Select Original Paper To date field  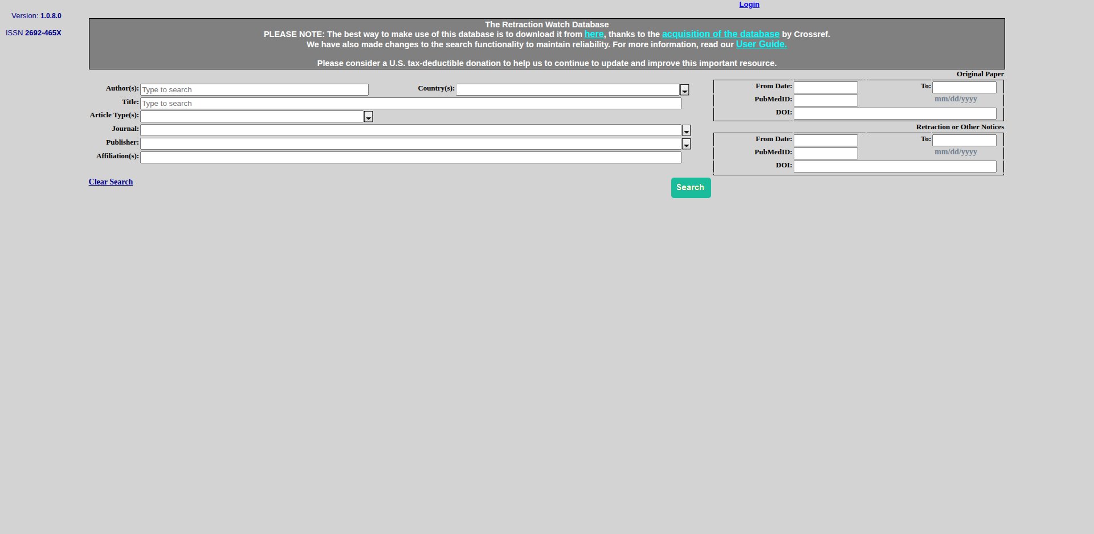964,87
